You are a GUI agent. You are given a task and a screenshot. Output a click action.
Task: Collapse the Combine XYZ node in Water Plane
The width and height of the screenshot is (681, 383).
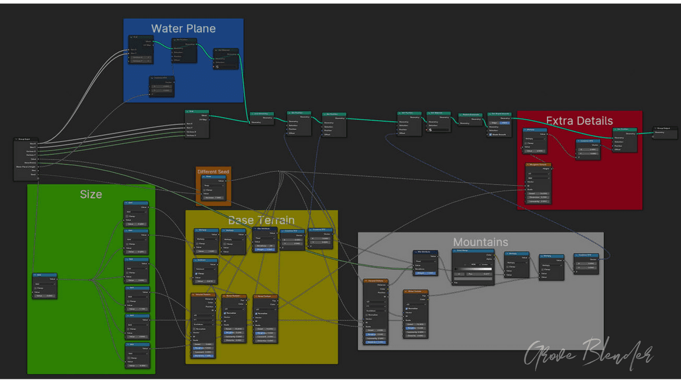[152, 78]
